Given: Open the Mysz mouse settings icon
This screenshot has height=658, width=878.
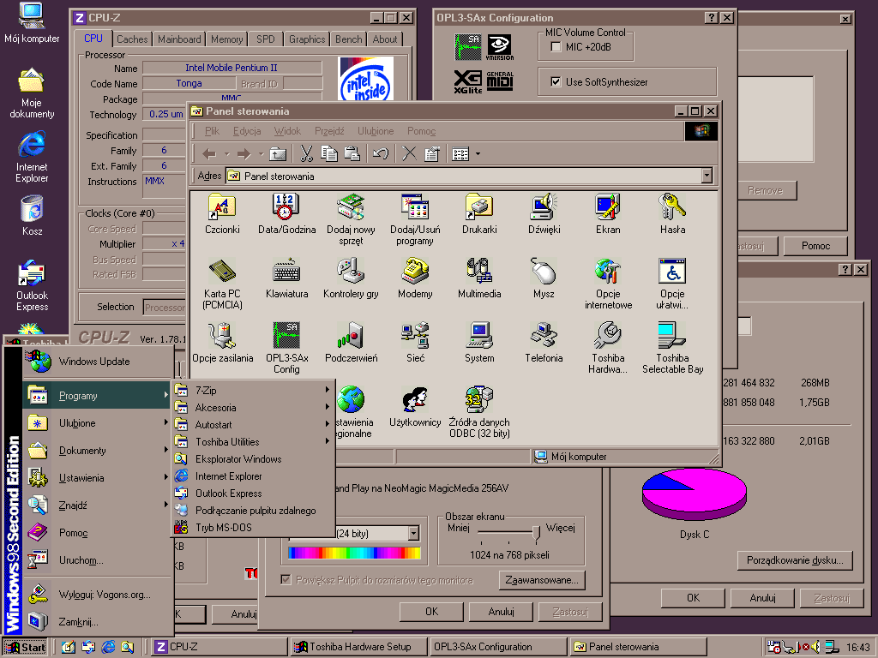Looking at the screenshot, I should pos(544,272).
